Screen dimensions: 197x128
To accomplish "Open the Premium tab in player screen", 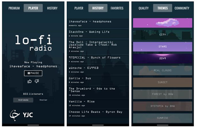I will click(x=14, y=8).
